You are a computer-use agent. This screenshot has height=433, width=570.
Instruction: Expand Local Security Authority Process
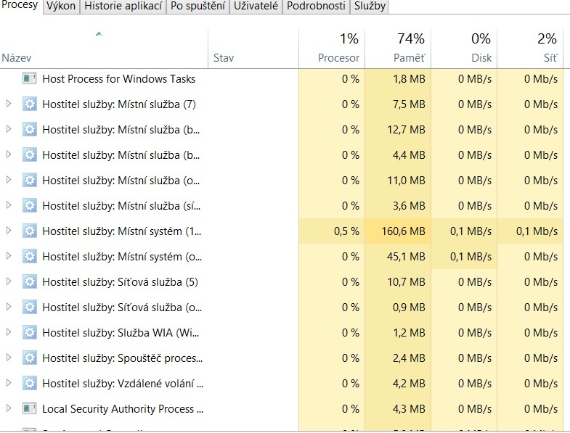(9, 409)
